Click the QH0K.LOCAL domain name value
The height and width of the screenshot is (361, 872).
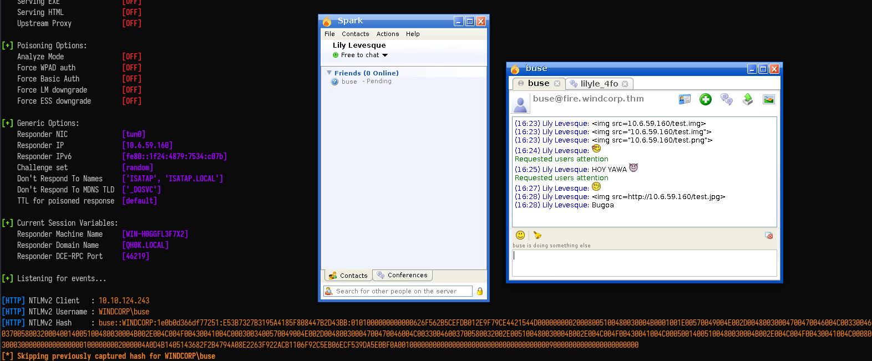click(145, 245)
